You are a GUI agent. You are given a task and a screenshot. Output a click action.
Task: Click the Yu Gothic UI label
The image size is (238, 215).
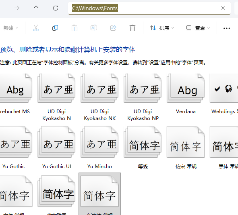[56, 166]
